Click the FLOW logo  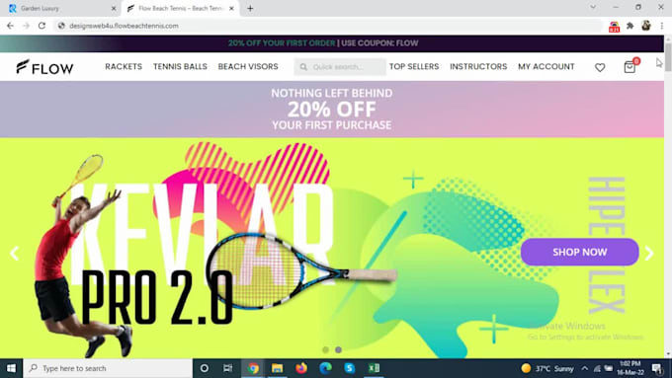click(45, 67)
